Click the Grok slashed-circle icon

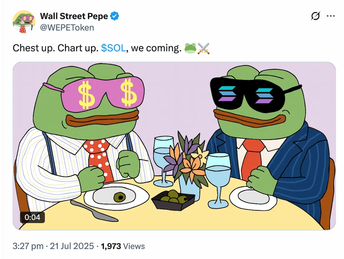pyautogui.click(x=315, y=17)
